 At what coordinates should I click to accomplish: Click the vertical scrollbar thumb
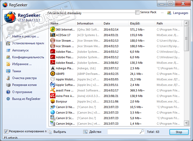point(186,38)
